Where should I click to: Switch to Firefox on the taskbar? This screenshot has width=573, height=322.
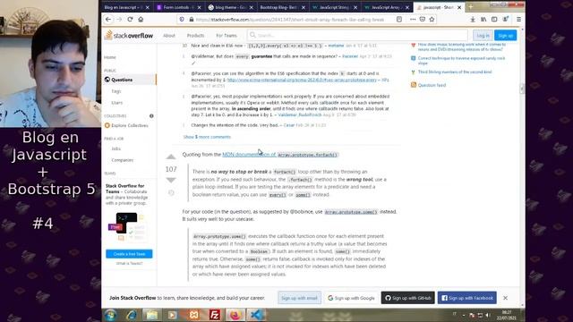coord(235,315)
